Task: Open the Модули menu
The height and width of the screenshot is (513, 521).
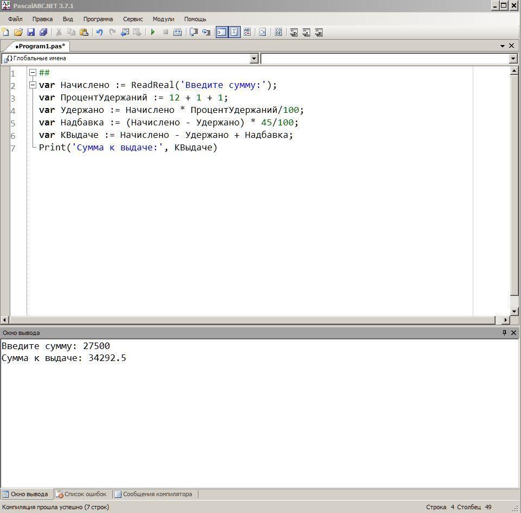Action: pyautogui.click(x=163, y=19)
